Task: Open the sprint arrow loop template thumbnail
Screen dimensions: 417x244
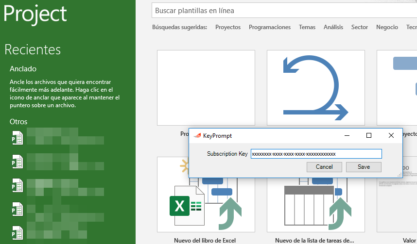Action: (316, 88)
